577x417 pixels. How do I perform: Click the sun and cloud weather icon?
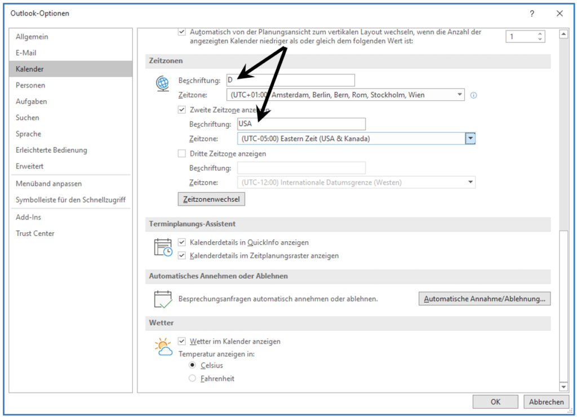pos(163,347)
